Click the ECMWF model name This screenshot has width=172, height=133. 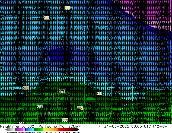pyautogui.click(x=75, y=126)
